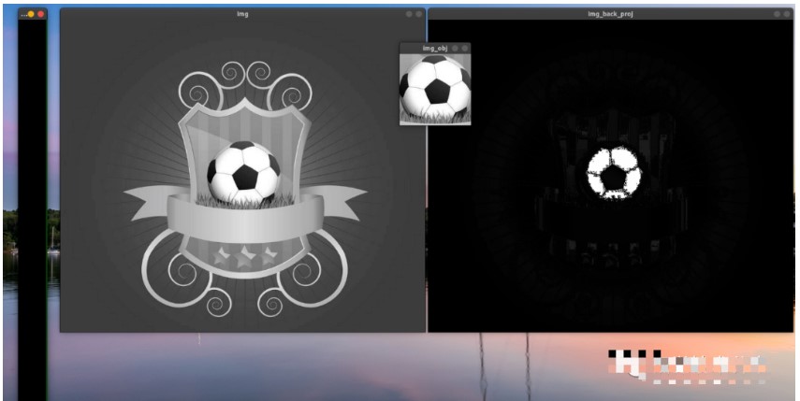Screen dimensions: 800x401
Task: Click the ribbon banner in the img window
Action: [x=245, y=215]
